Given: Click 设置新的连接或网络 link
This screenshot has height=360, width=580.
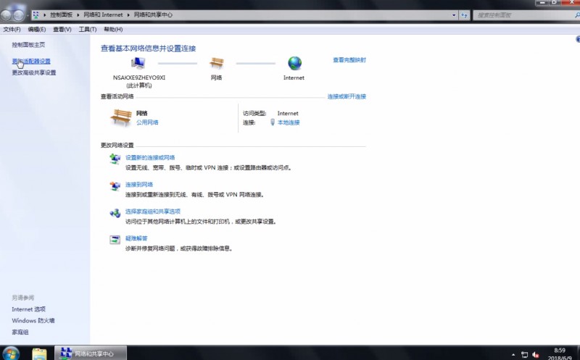Looking at the screenshot, I should (150, 157).
